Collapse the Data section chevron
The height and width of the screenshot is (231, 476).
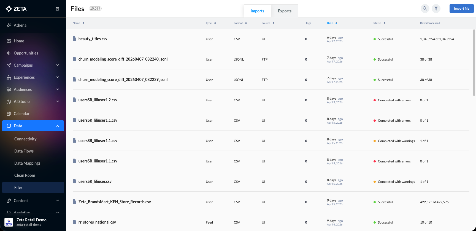click(x=58, y=126)
